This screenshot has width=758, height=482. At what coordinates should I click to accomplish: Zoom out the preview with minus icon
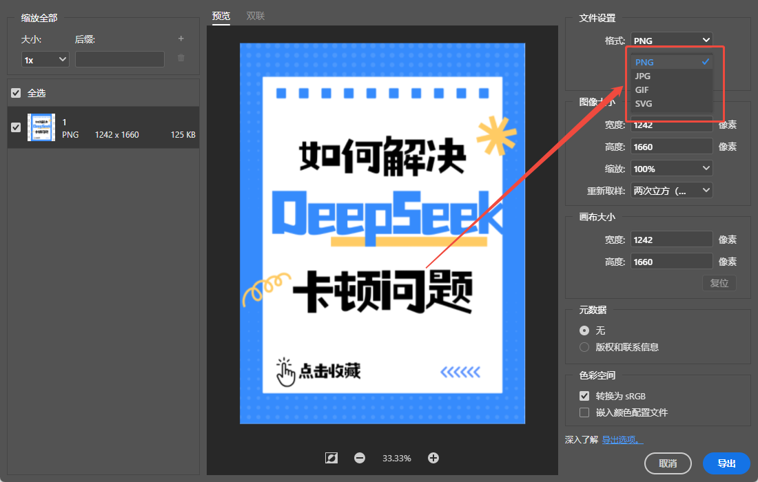(360, 458)
